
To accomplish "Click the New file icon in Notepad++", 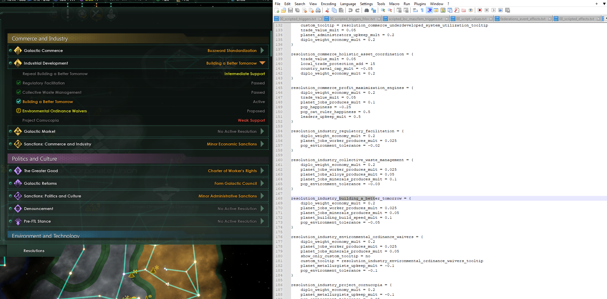I will point(277,10).
